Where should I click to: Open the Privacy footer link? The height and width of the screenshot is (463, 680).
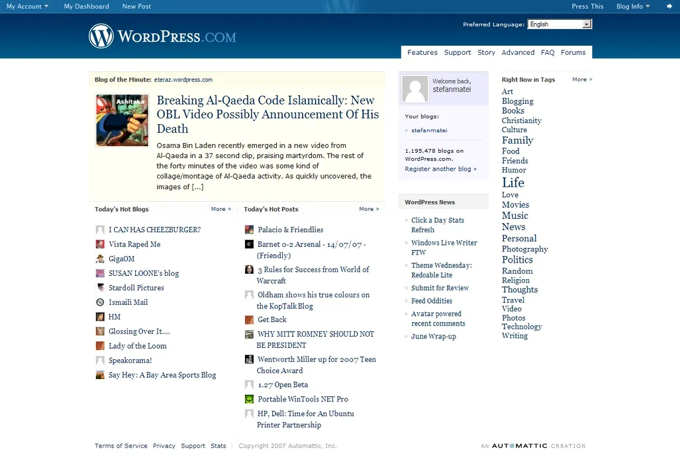[164, 446]
